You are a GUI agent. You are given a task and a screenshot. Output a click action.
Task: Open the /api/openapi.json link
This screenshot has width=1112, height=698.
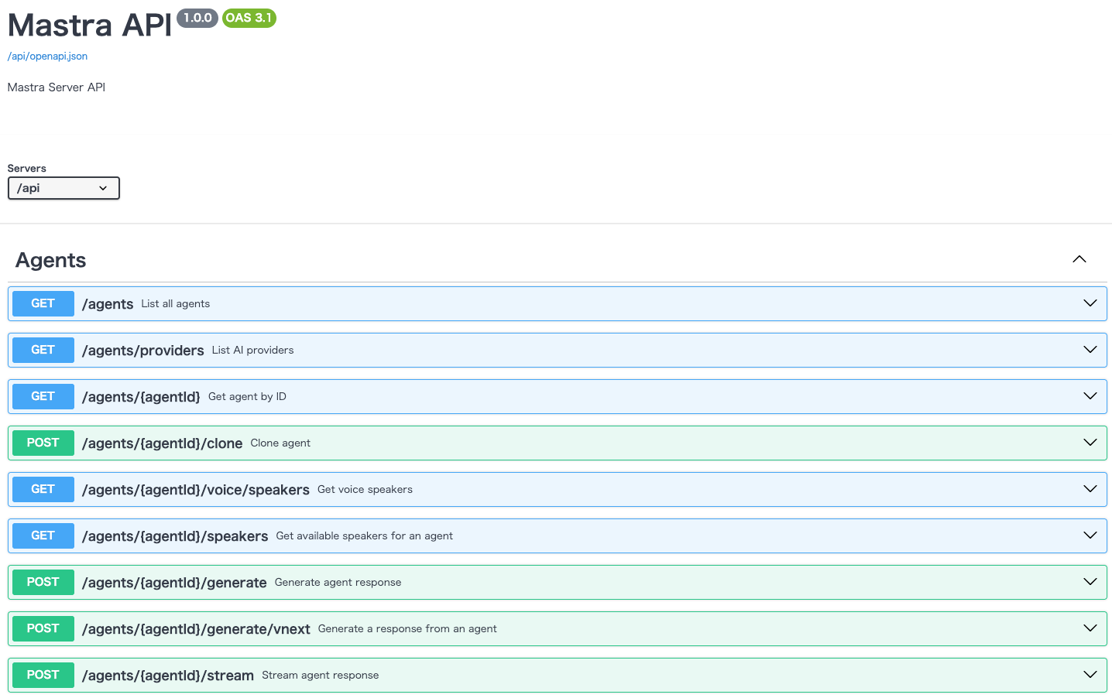[47, 56]
